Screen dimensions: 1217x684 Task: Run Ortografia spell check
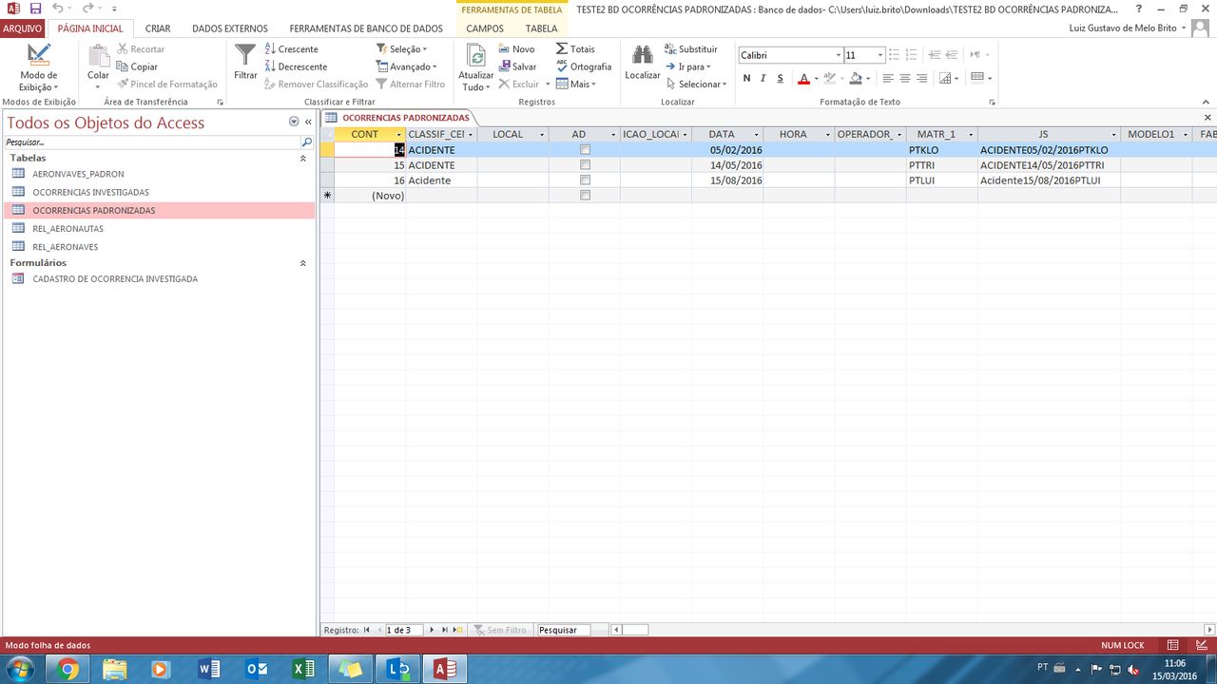(584, 66)
